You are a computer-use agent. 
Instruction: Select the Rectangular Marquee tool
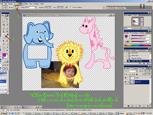tap(4, 19)
